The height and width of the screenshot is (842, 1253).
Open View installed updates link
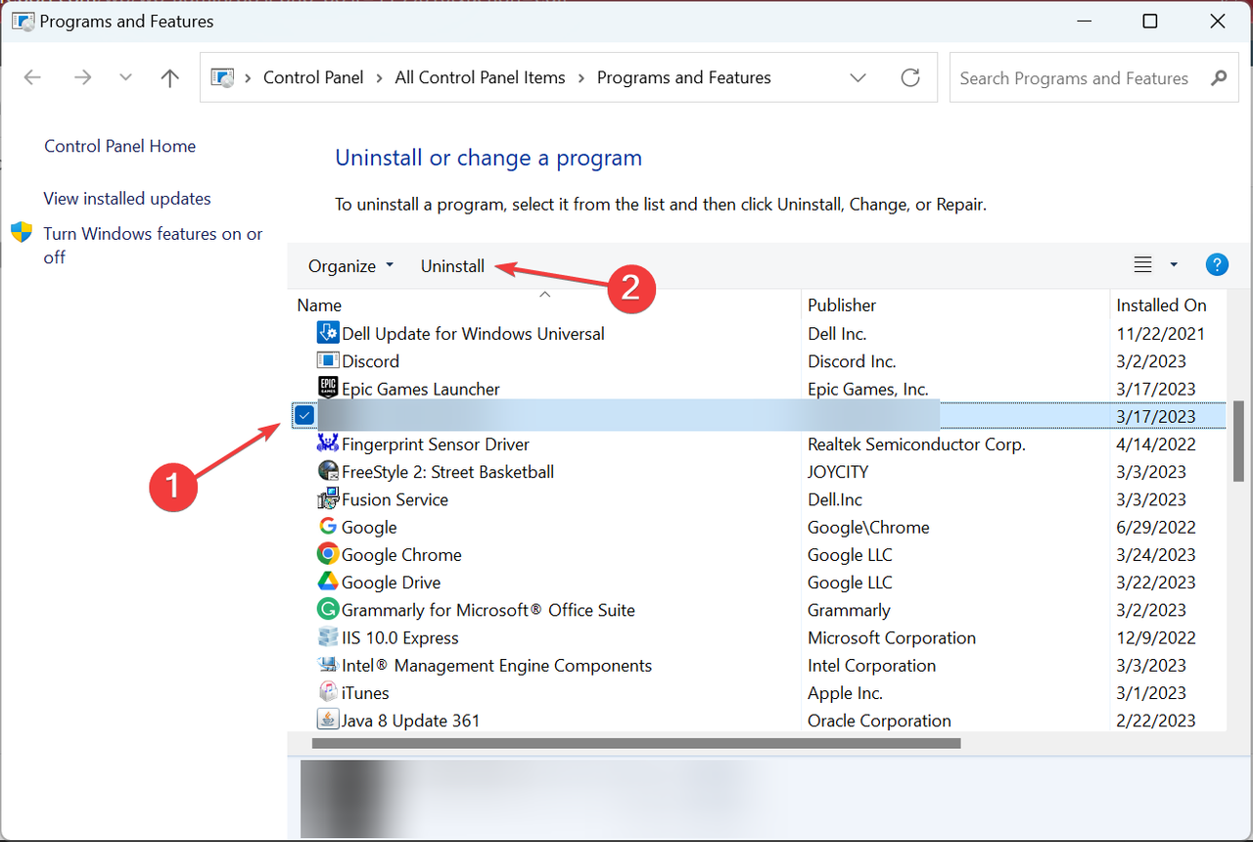pos(127,199)
